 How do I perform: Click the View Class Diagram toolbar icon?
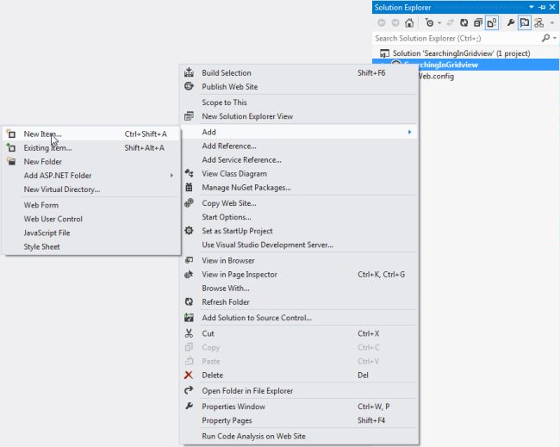(539, 23)
